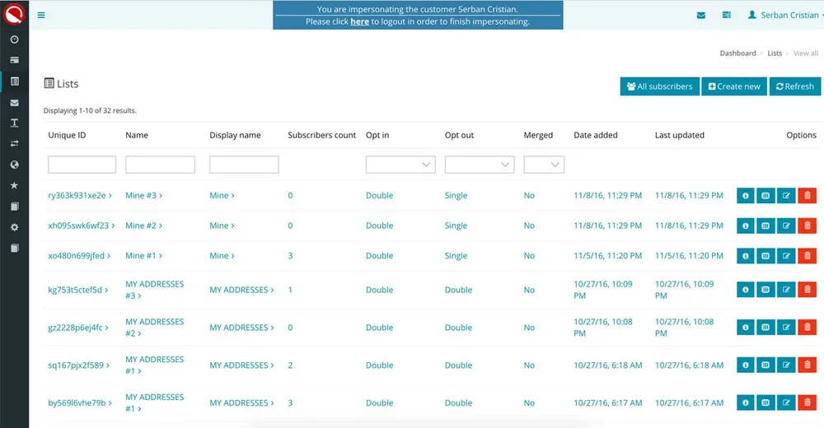Click the Refresh button
Viewport: 824px width, 428px height.
(794, 86)
